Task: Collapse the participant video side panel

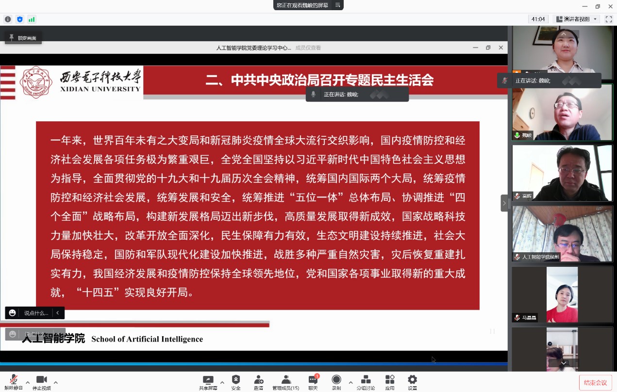Action: pos(504,203)
